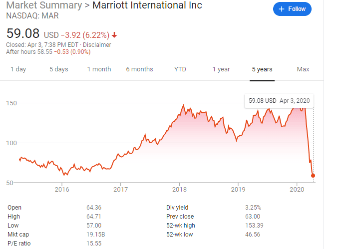The width and height of the screenshot is (353, 249).
Task: Show the Max time range
Action: coord(303,69)
